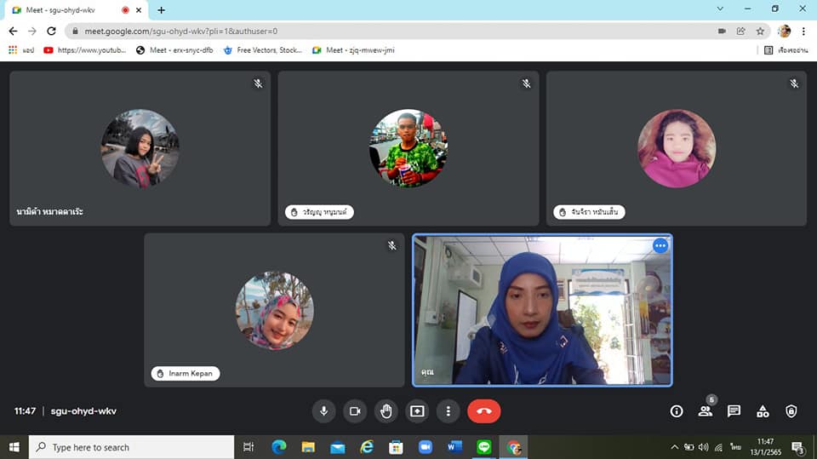Bookmark this page with the star icon
The height and width of the screenshot is (459, 817).
760,31
